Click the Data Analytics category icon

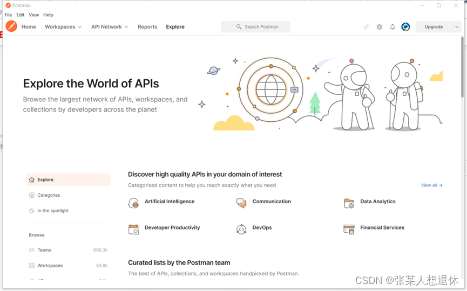pyautogui.click(x=349, y=203)
